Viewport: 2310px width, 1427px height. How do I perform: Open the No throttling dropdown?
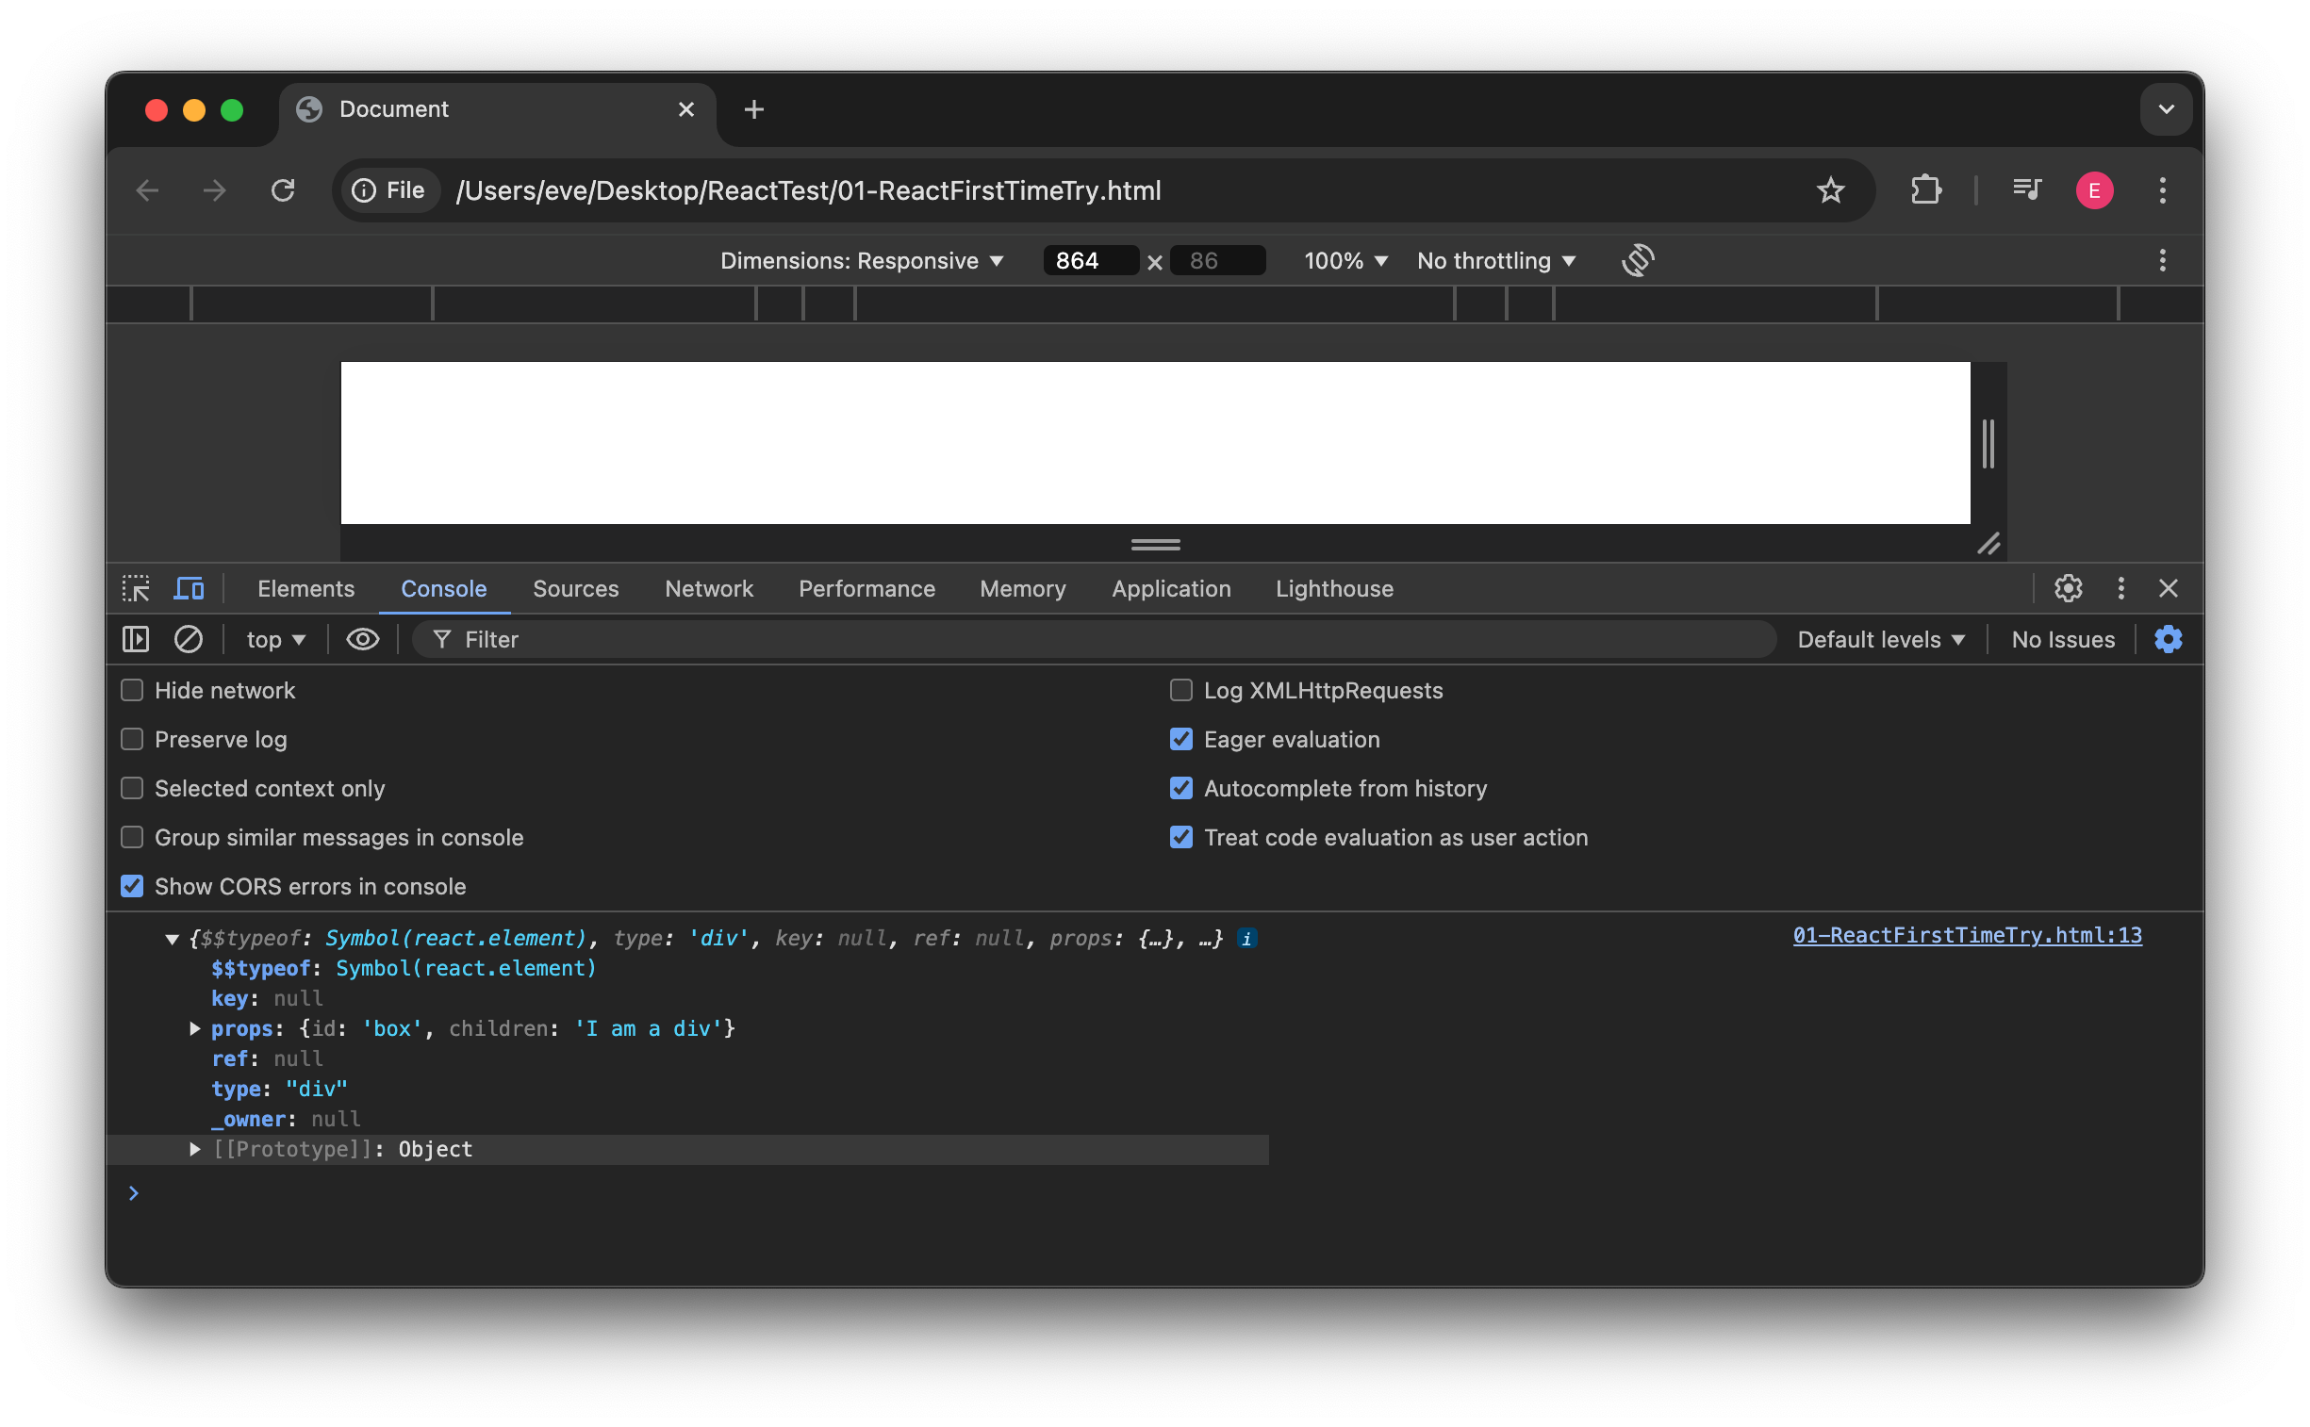[1494, 260]
